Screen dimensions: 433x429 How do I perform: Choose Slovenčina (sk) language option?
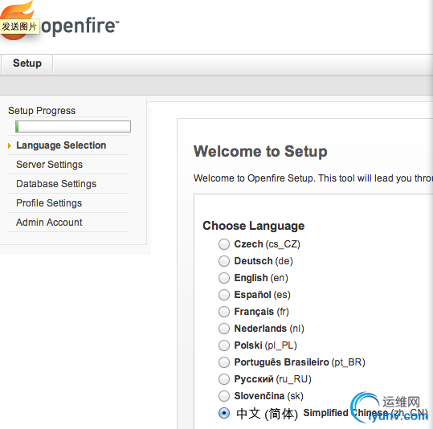[x=224, y=396]
